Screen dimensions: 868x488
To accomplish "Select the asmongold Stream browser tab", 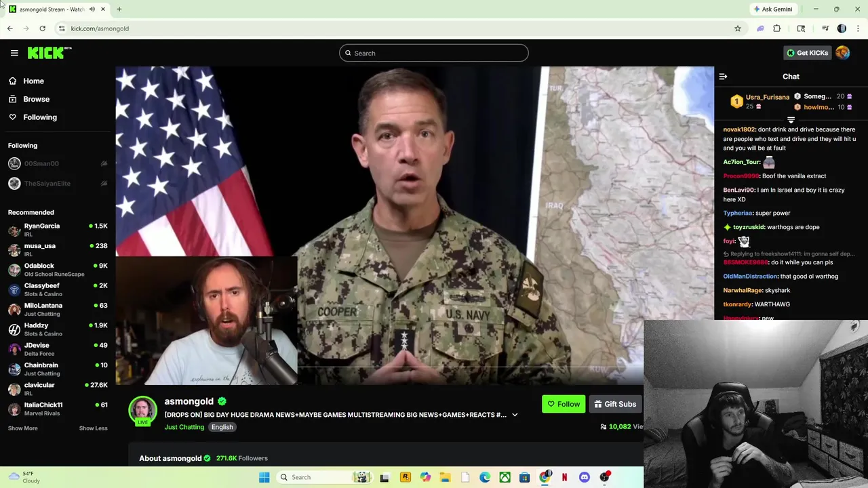I will point(57,9).
